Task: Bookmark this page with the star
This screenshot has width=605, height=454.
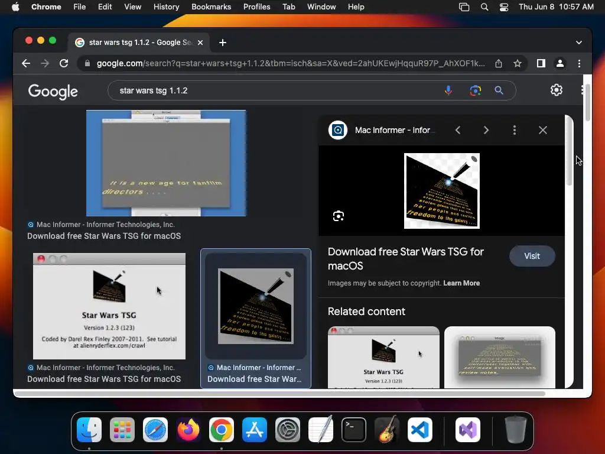Action: coord(518,63)
